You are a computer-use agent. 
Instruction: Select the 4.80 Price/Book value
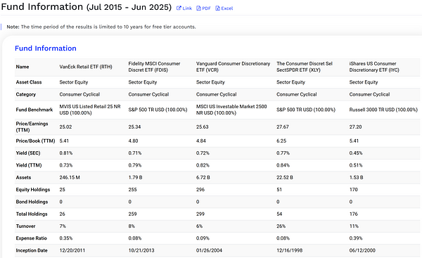point(133,141)
